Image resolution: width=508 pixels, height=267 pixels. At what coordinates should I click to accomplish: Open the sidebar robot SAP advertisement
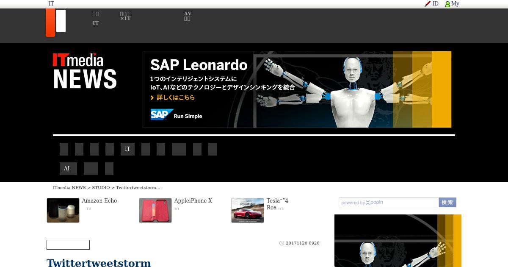click(398, 241)
